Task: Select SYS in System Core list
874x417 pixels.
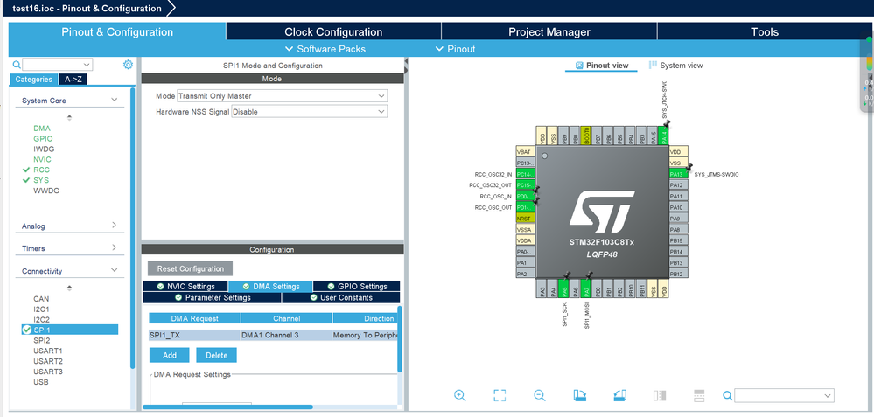Action: [41, 180]
